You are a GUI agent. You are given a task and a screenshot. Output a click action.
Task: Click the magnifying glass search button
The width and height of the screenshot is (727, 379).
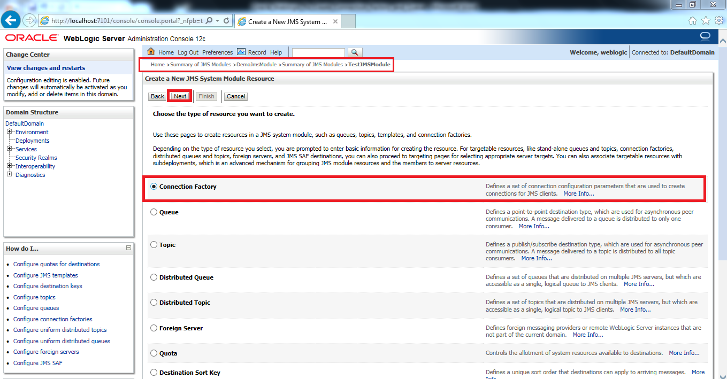(355, 52)
